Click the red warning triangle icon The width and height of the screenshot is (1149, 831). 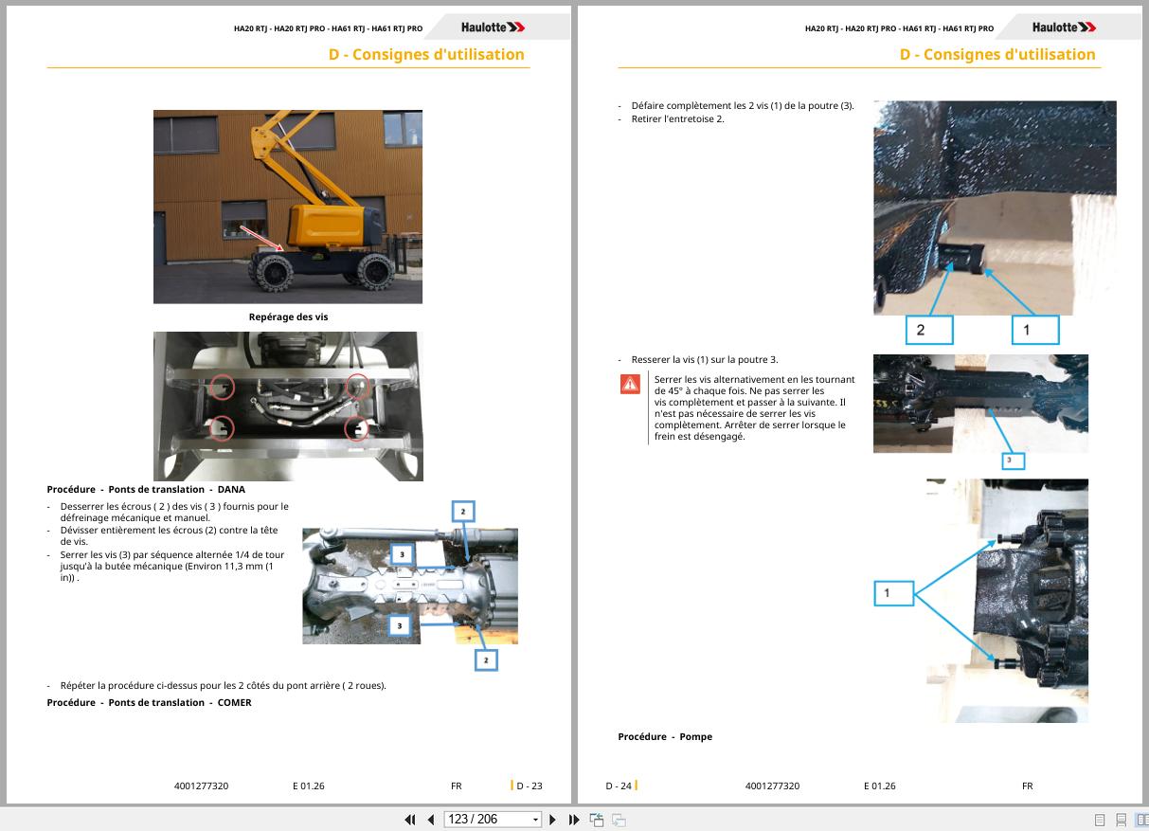coord(630,384)
